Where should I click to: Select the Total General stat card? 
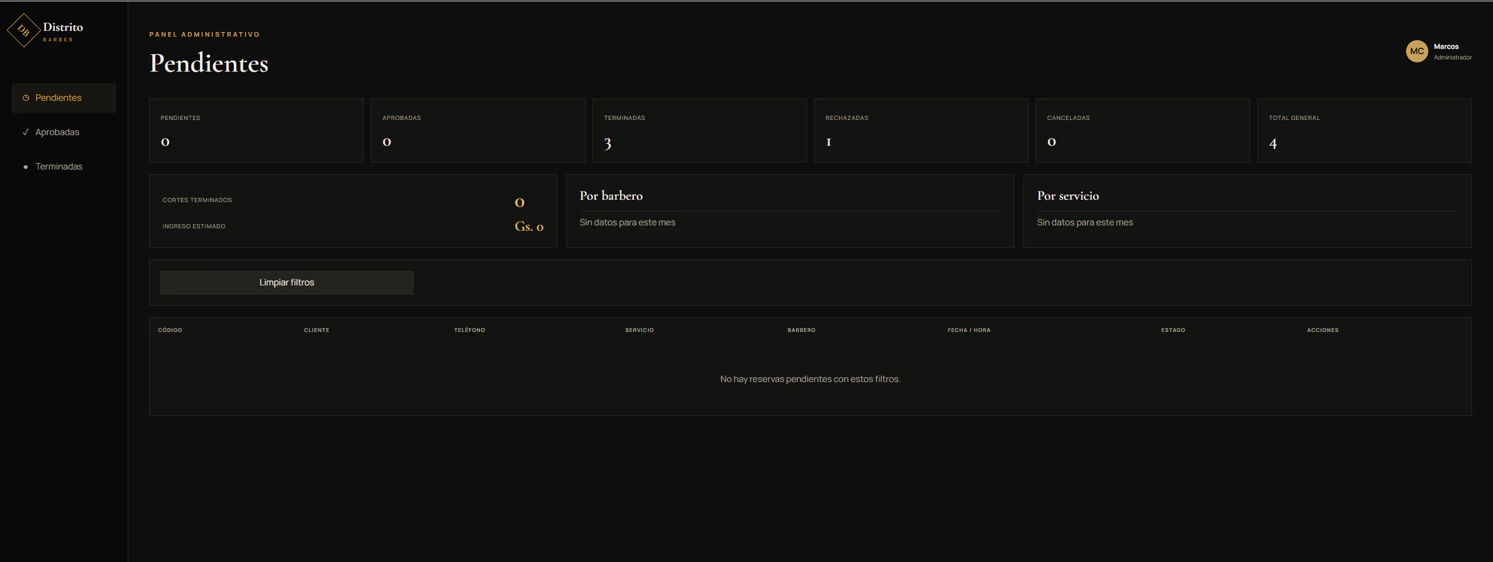click(1365, 130)
